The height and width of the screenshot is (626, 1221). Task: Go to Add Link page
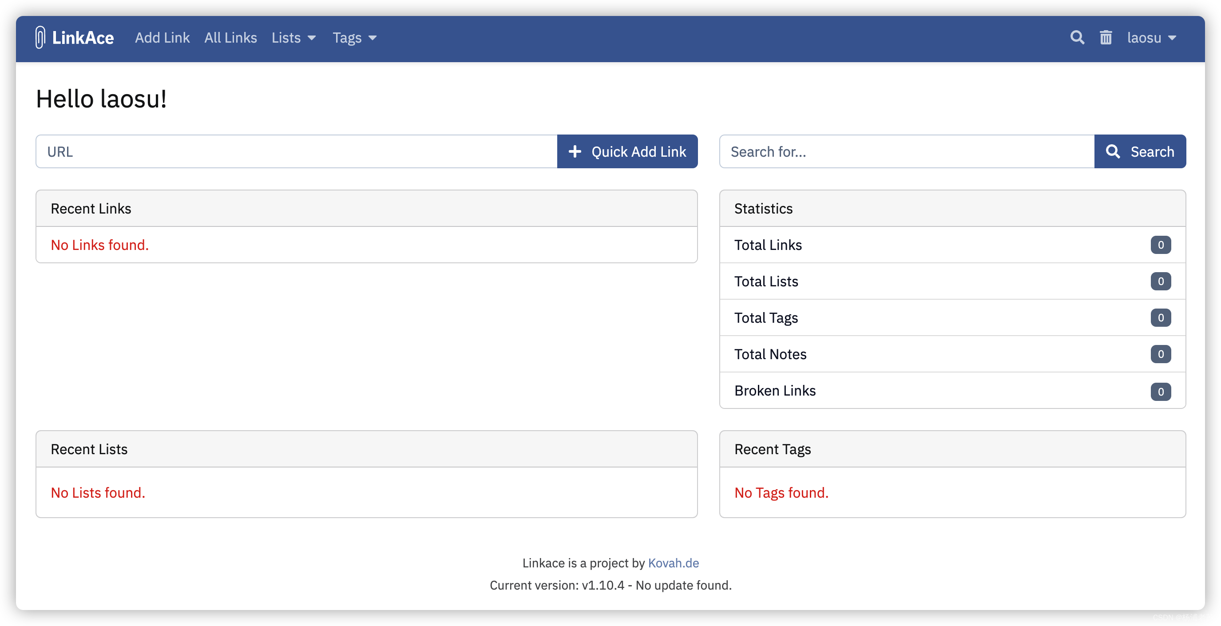[x=162, y=38]
